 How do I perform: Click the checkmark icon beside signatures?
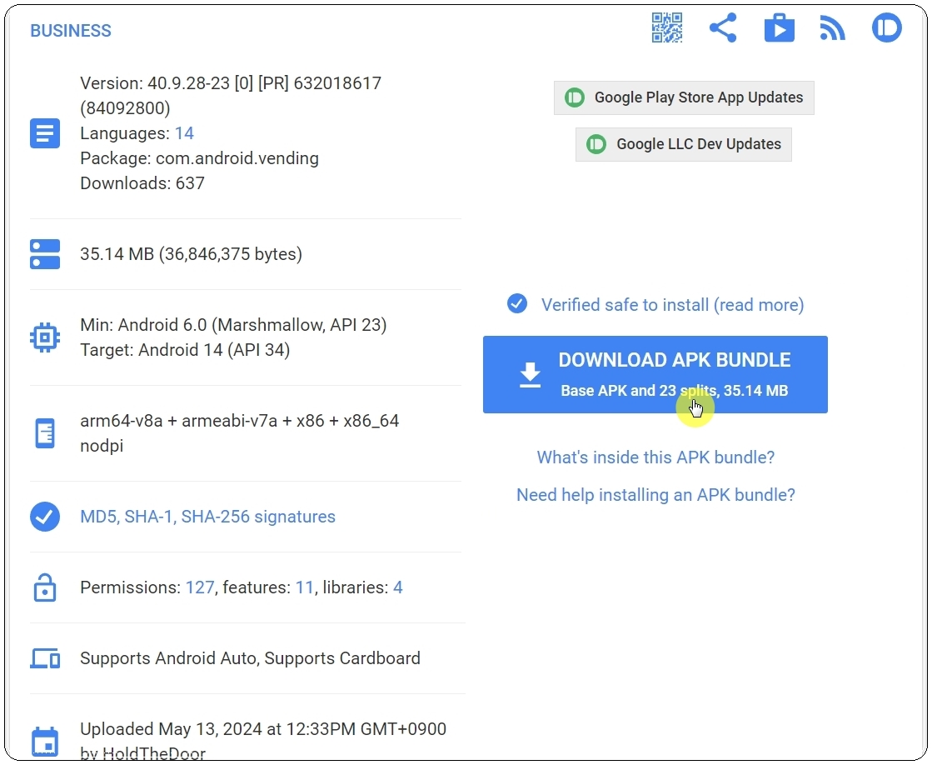point(45,517)
